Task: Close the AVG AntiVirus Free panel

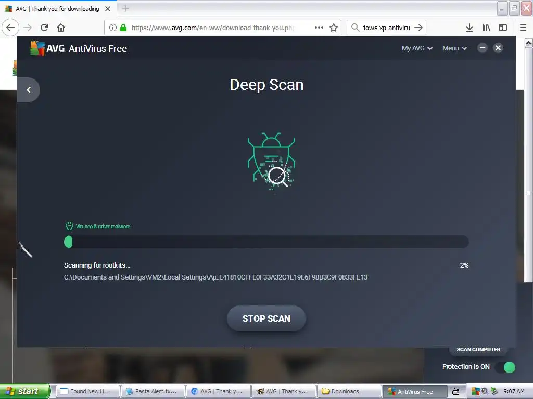Action: pos(498,48)
